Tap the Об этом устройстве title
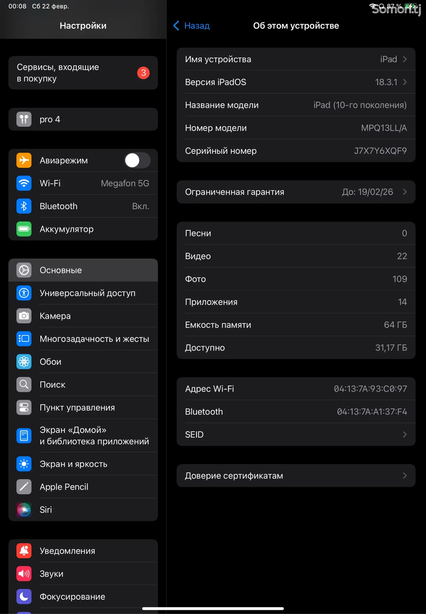 click(296, 26)
